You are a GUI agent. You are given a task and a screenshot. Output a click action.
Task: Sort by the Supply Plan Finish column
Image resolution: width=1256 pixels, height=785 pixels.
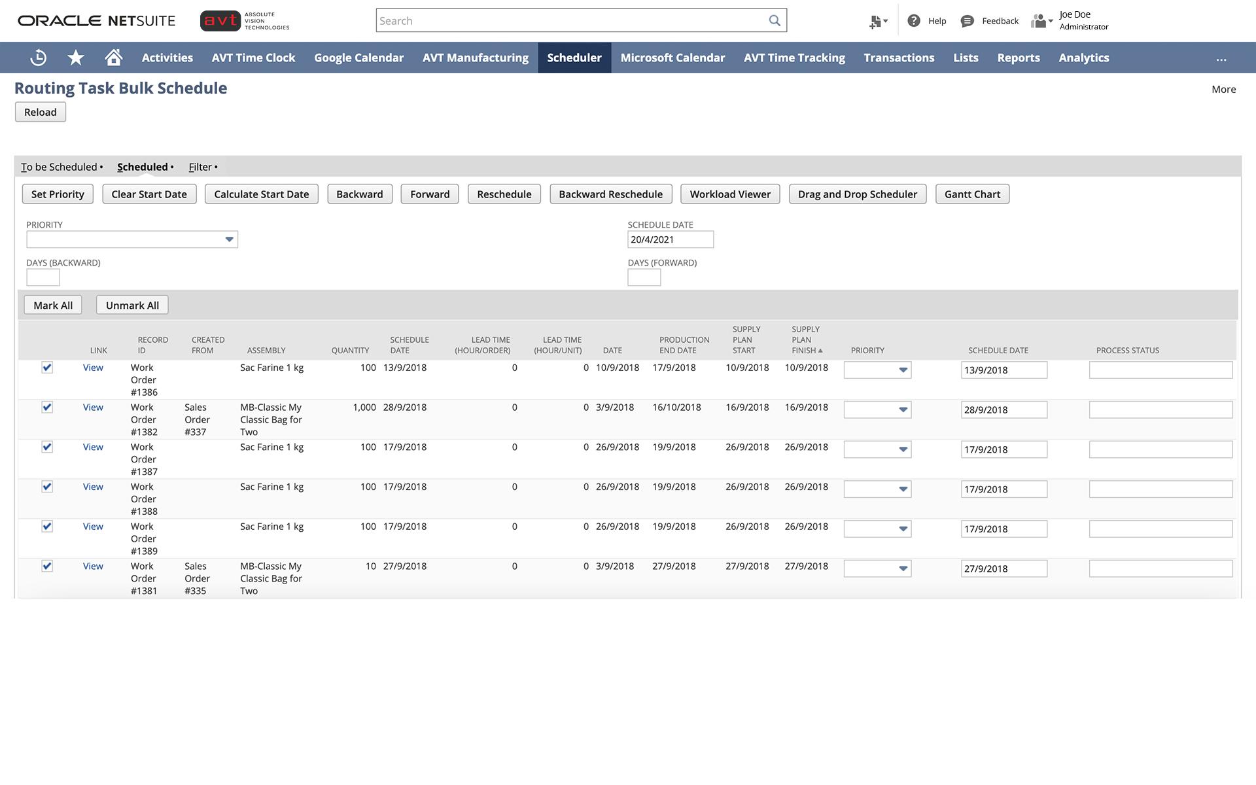click(805, 340)
